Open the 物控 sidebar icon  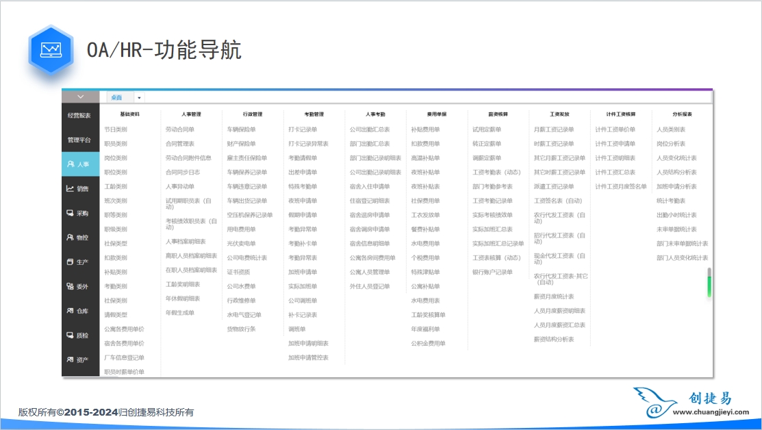[x=70, y=238]
